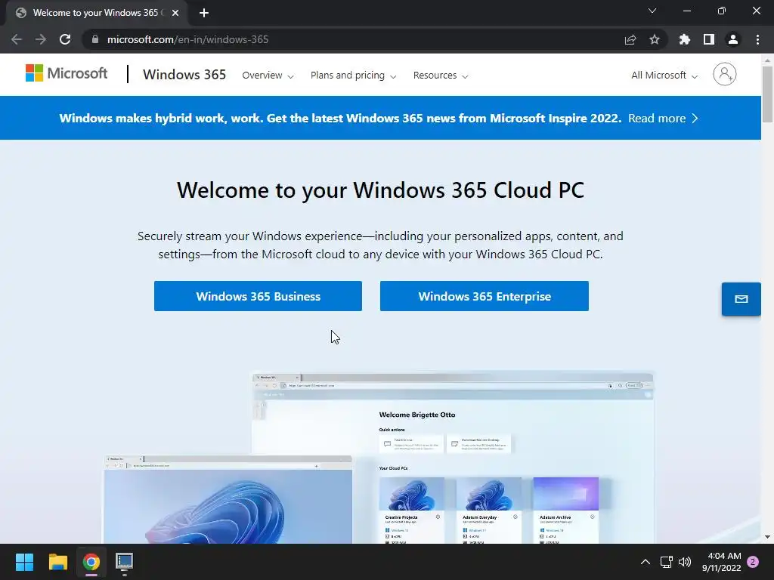Screen dimensions: 774x580
Task: Share this page using the share icon
Action: click(630, 39)
